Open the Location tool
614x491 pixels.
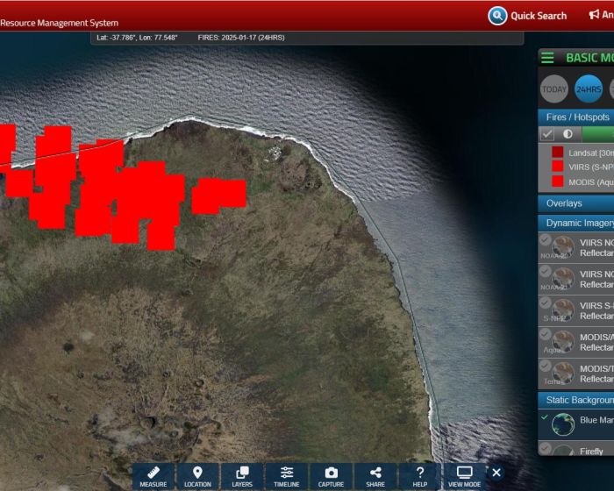[197, 476]
